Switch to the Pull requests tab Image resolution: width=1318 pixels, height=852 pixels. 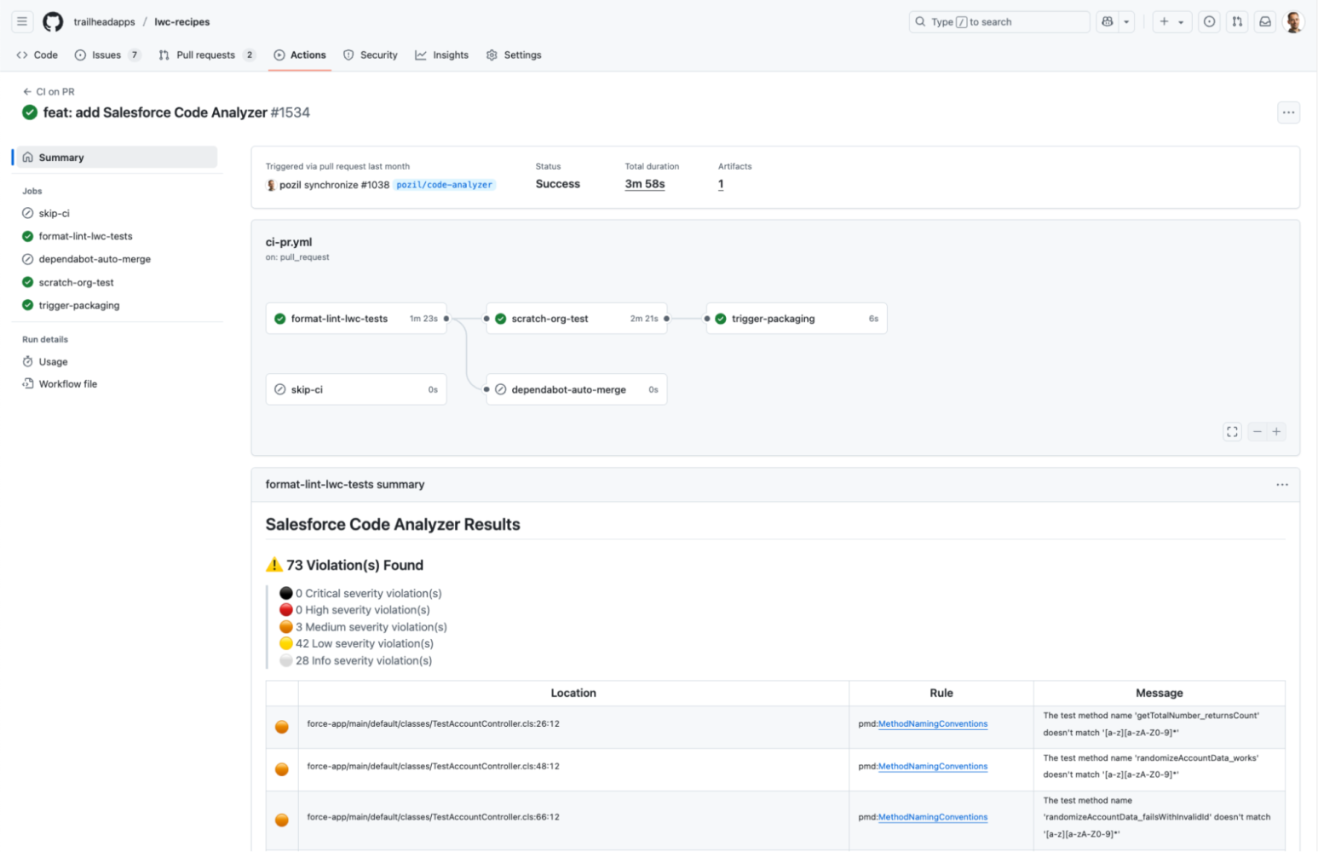point(206,55)
